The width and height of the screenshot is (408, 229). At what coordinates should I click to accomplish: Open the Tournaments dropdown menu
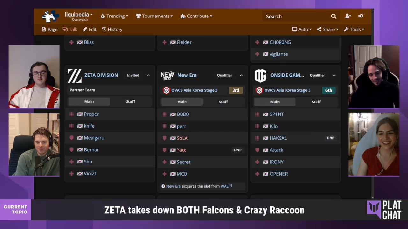[154, 16]
